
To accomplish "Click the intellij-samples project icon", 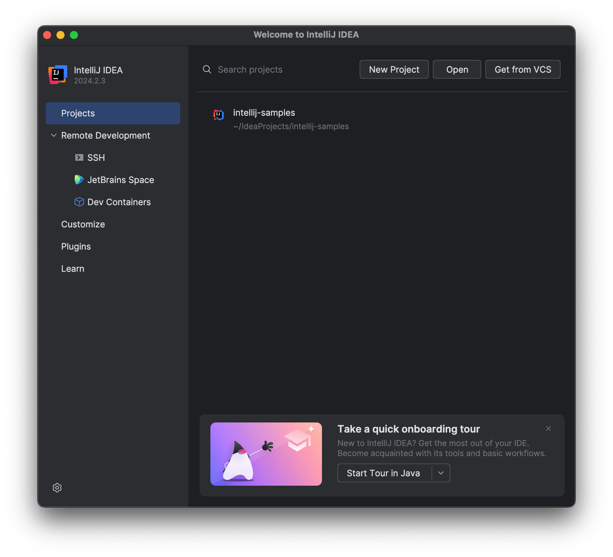I will (x=218, y=114).
